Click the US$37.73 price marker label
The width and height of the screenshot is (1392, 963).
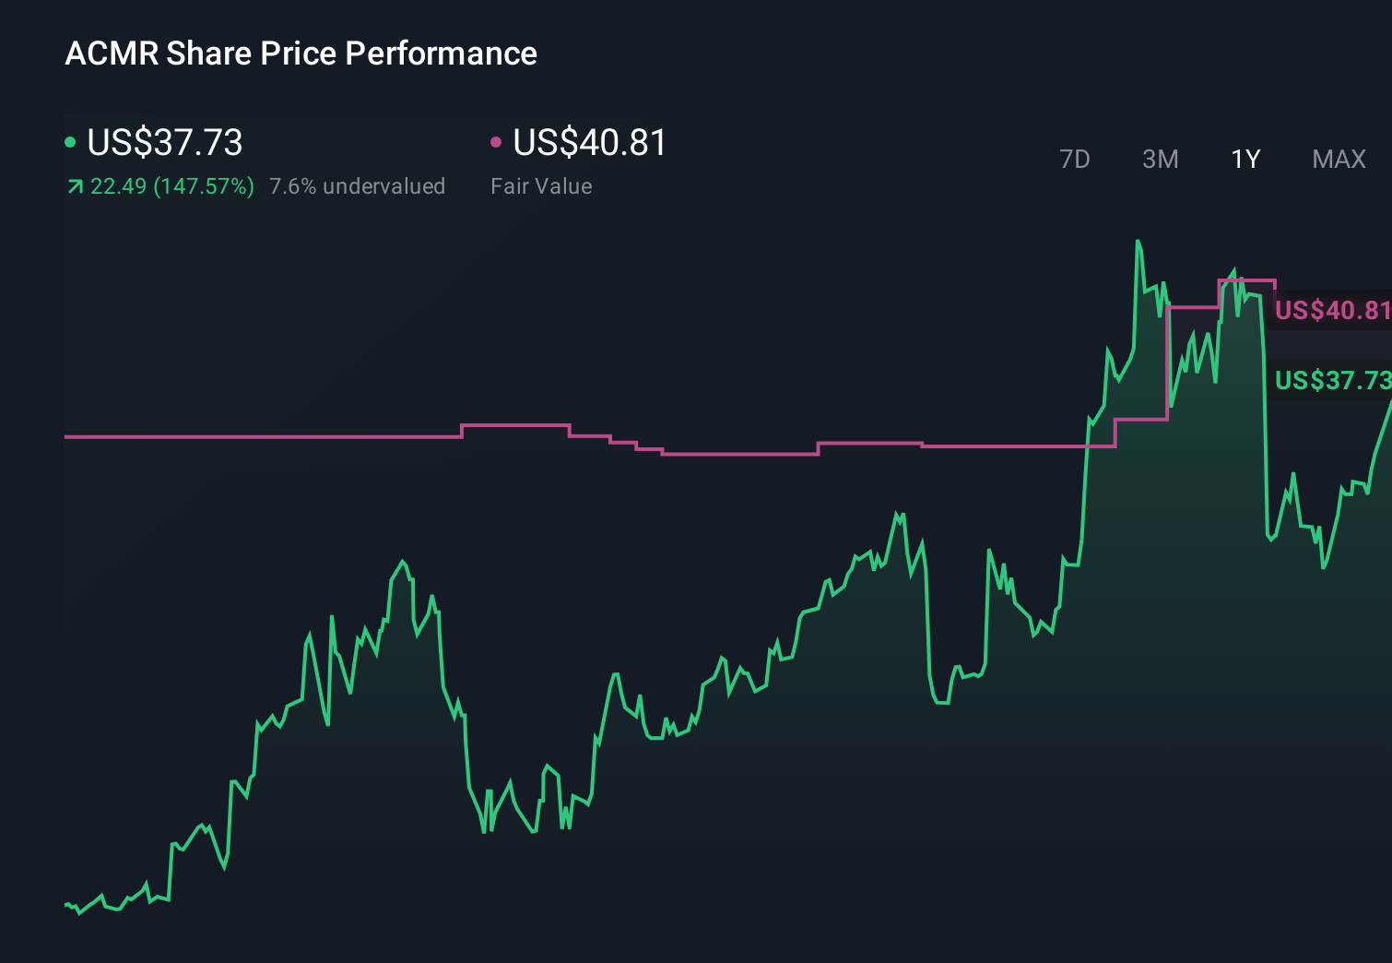tap(1332, 379)
